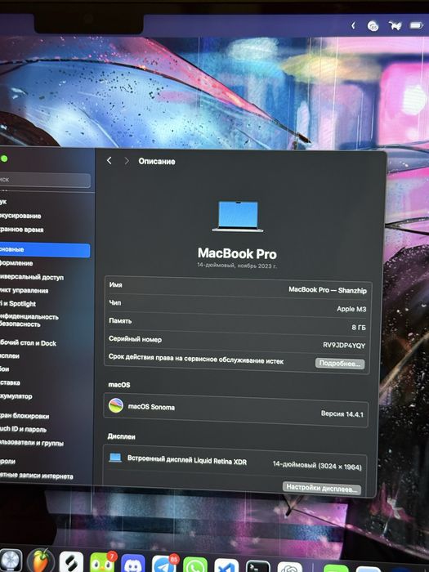Image resolution: width=429 pixels, height=572 pixels.
Task: Click the Версия 14.4.1 text
Action: pos(342,413)
